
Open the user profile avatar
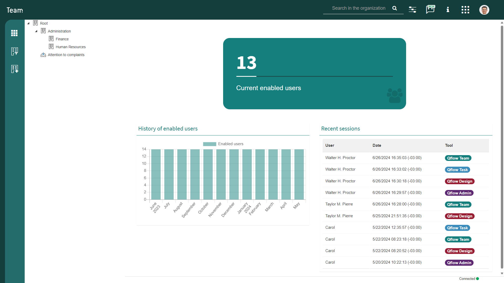(484, 10)
